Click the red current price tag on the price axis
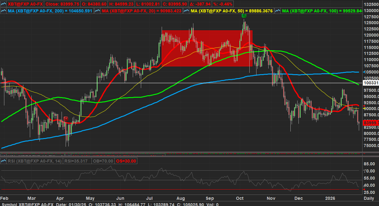Image resolution: width=379 pixels, height=206 pixels. click(371, 123)
